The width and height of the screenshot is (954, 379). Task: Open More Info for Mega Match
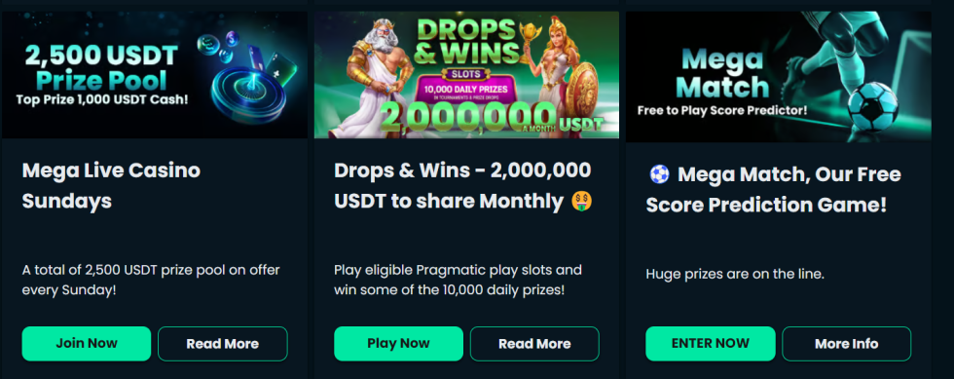coord(847,344)
